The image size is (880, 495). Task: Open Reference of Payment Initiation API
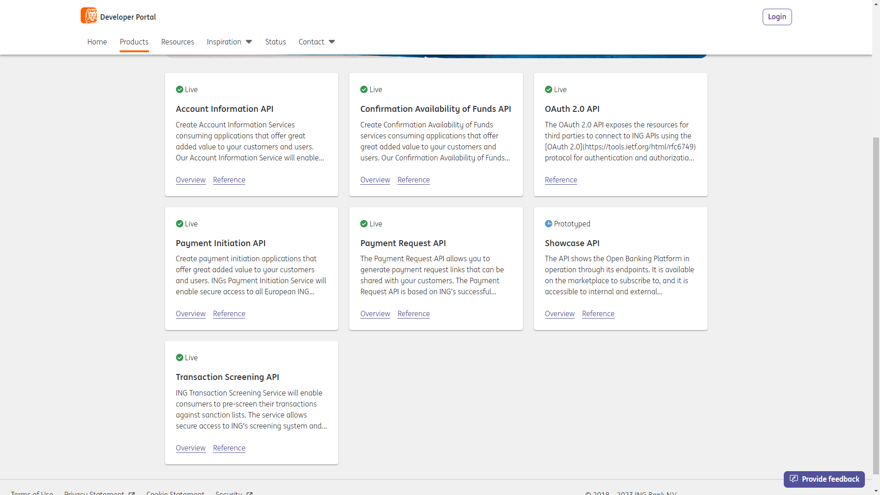pos(229,313)
